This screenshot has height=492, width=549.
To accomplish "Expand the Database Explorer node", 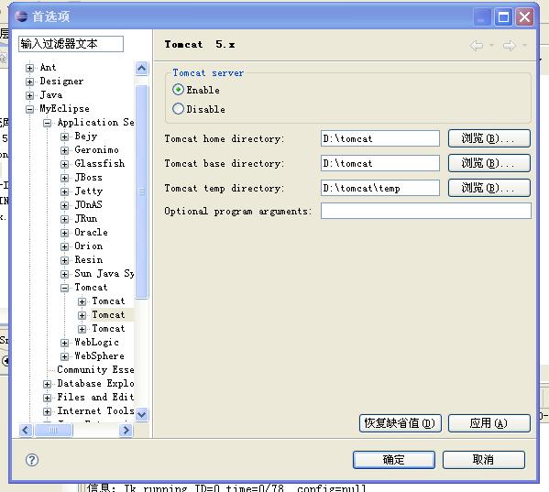I will click(48, 384).
